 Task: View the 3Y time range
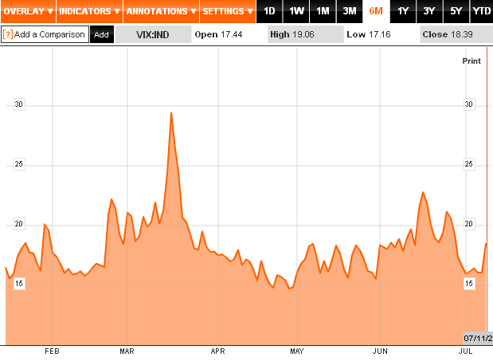click(428, 11)
